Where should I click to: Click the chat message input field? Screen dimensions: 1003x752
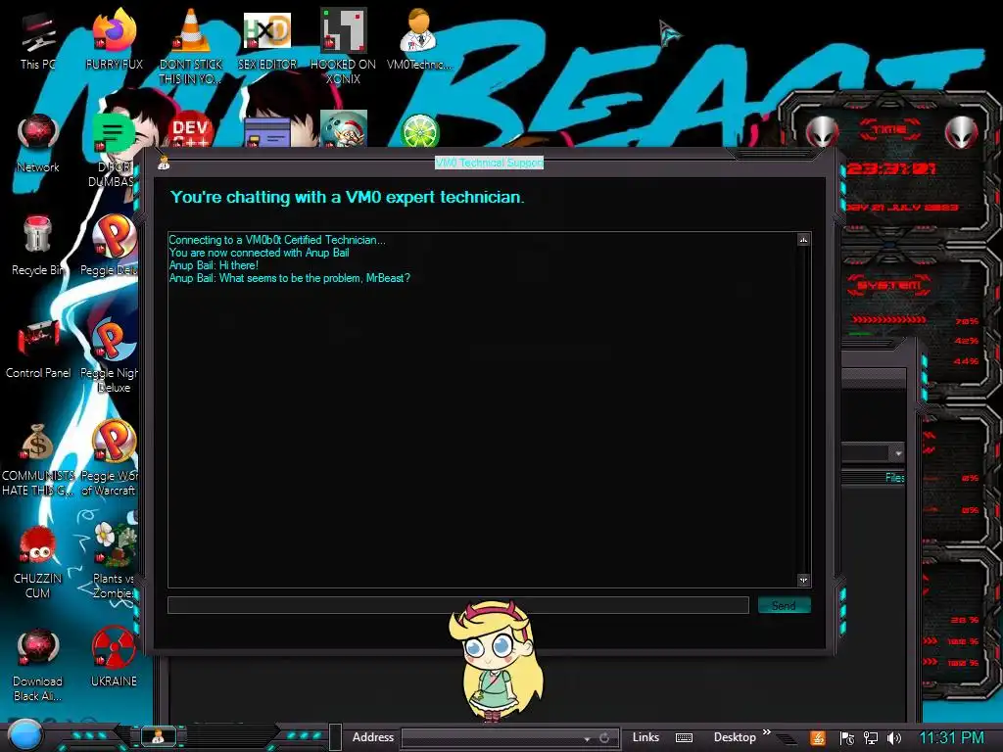click(x=458, y=605)
